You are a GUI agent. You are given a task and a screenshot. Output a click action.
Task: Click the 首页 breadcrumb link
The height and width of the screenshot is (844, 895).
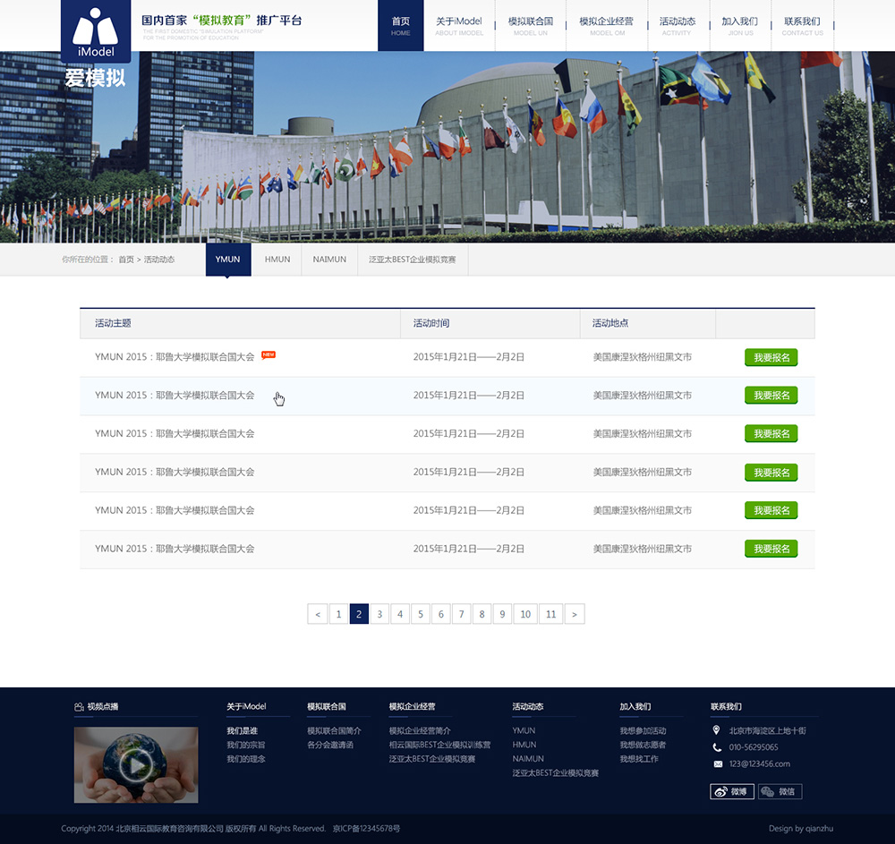126,260
